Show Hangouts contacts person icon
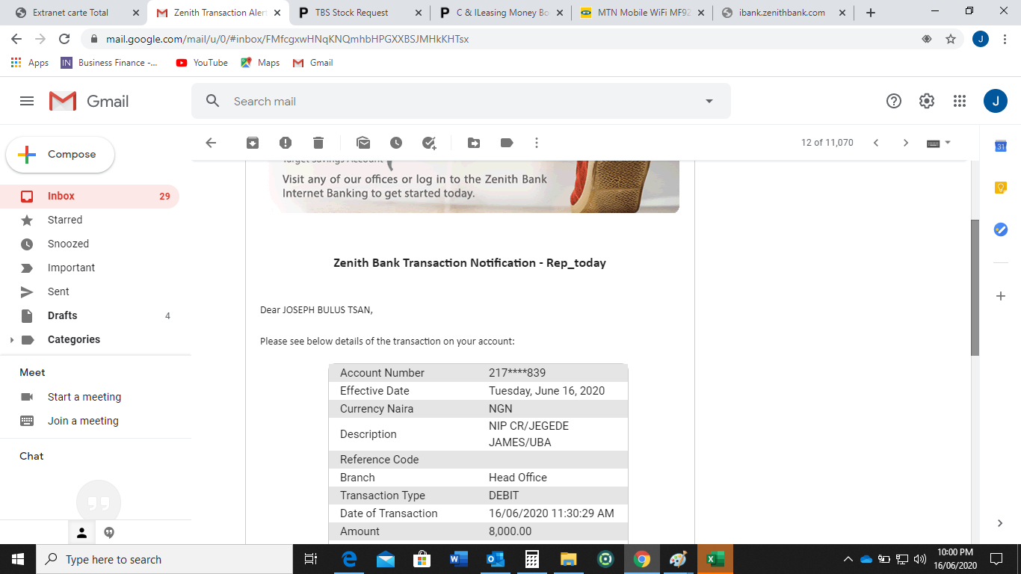 pyautogui.click(x=82, y=533)
